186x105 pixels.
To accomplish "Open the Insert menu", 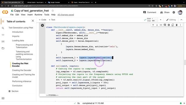I will [30, 15].
